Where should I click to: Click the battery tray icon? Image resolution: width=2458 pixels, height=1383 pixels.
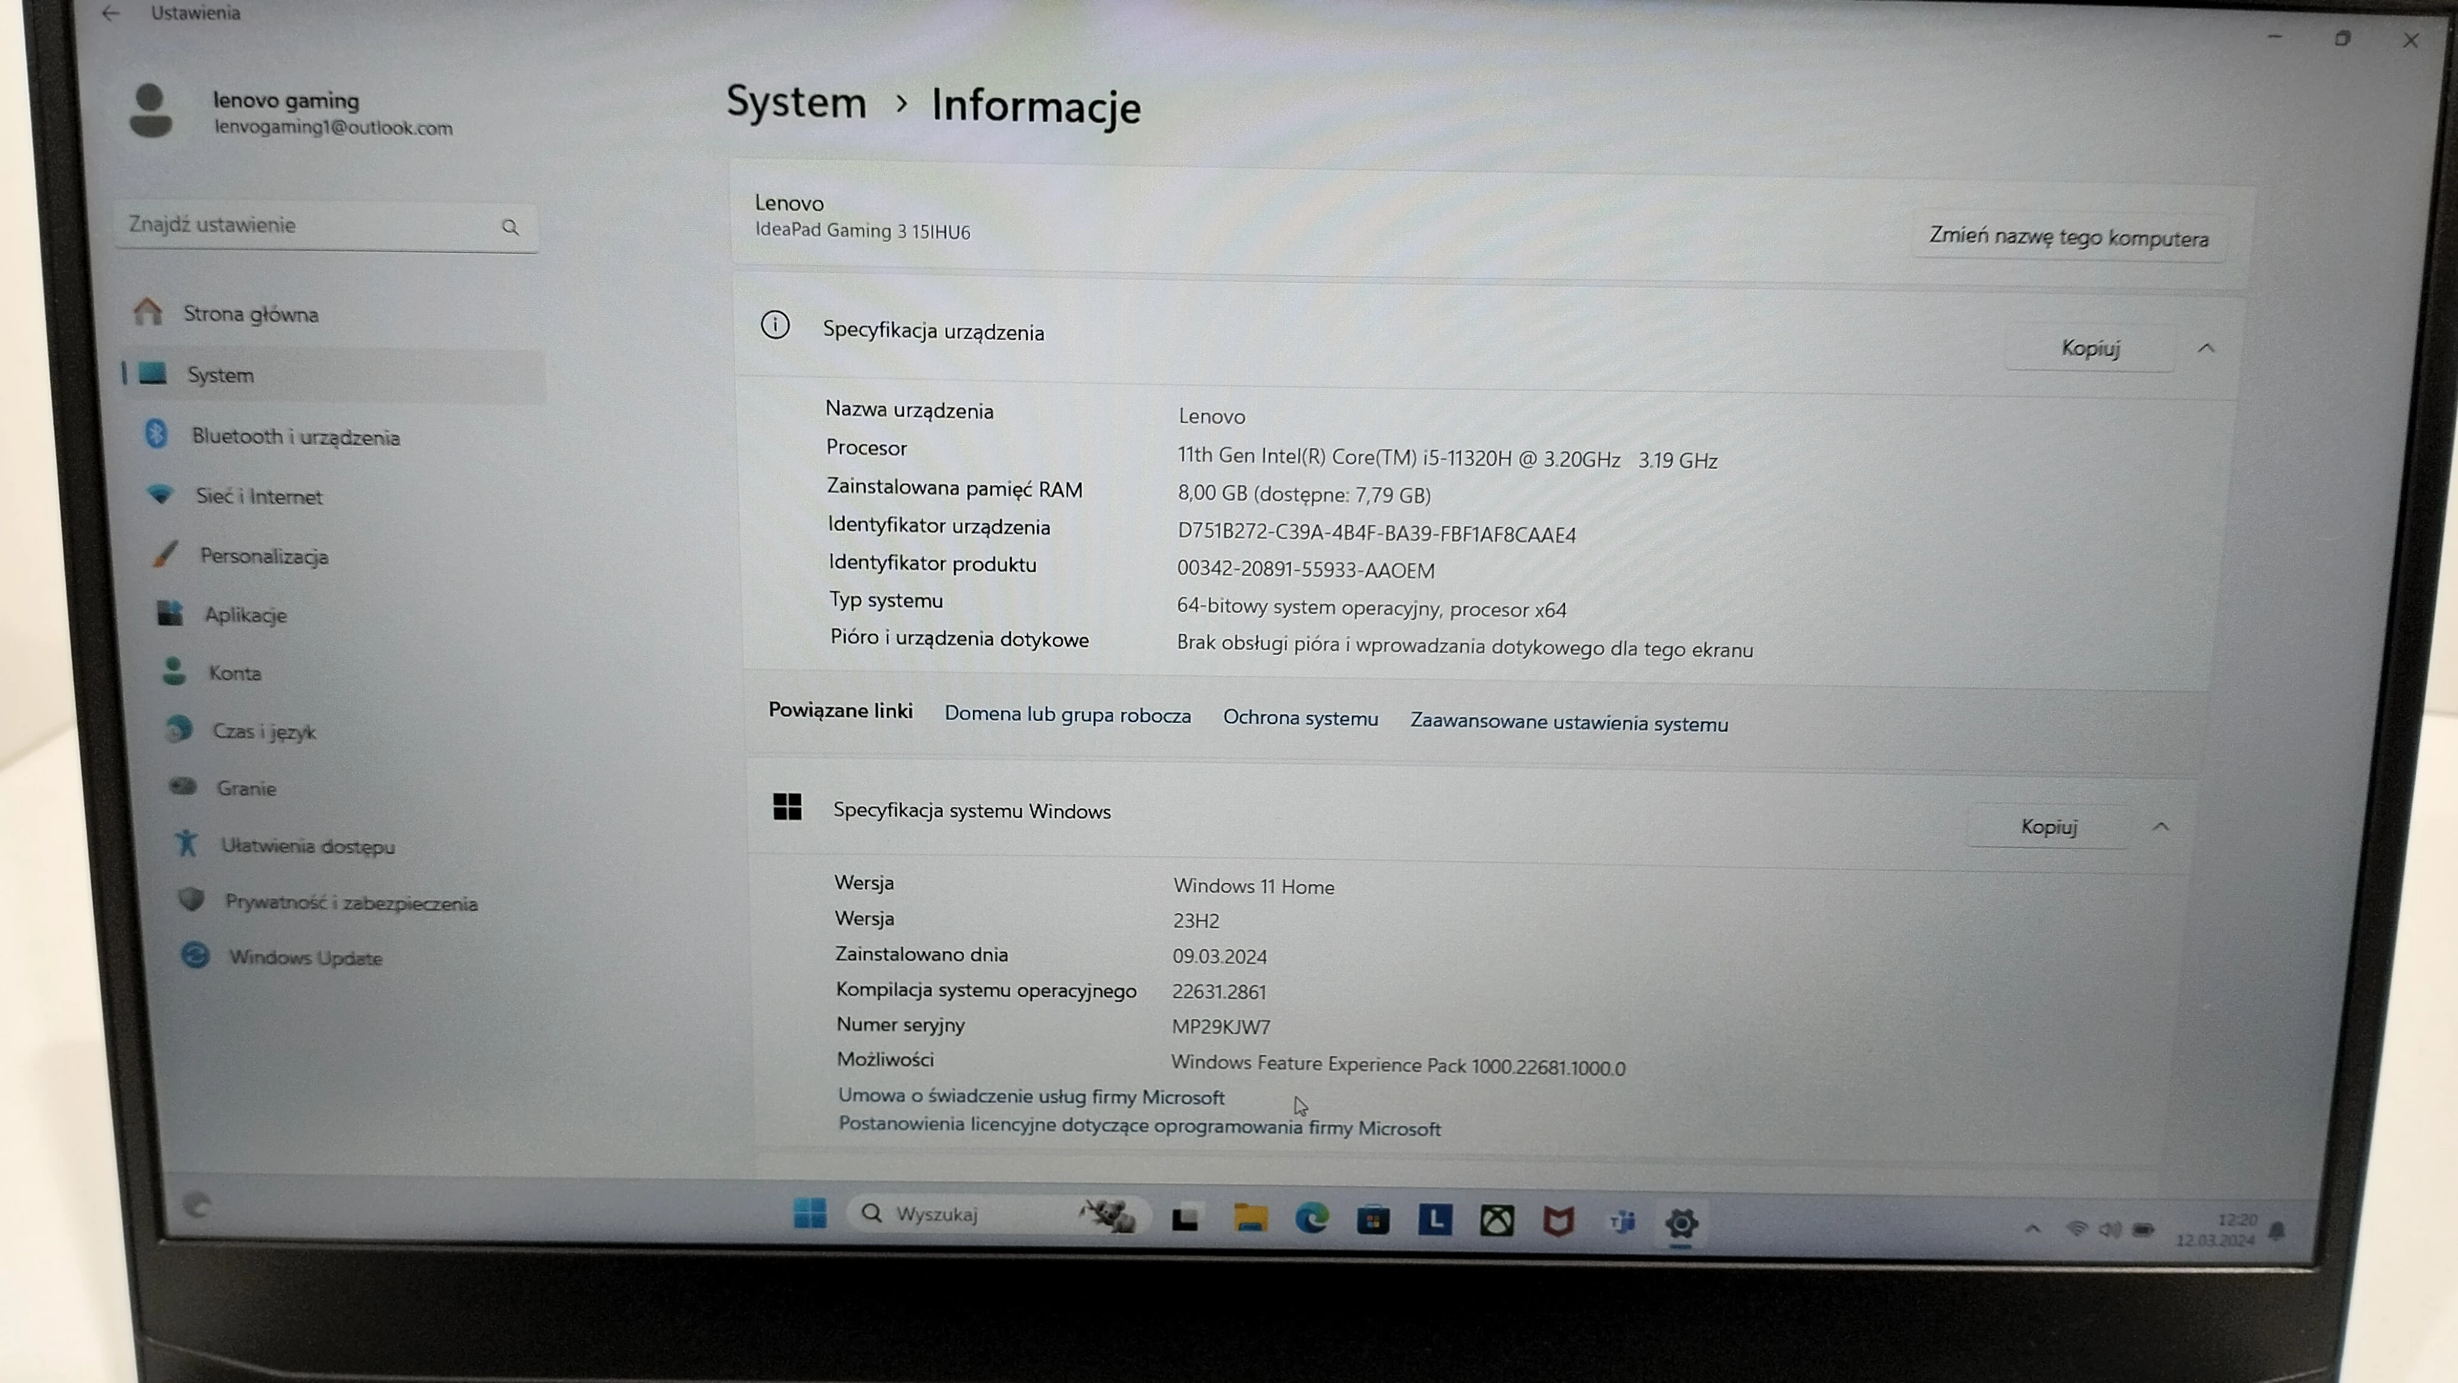tap(2143, 1229)
